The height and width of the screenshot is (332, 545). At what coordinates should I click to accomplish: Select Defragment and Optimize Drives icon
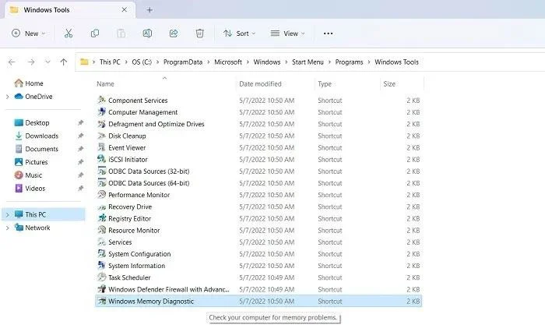coord(101,124)
